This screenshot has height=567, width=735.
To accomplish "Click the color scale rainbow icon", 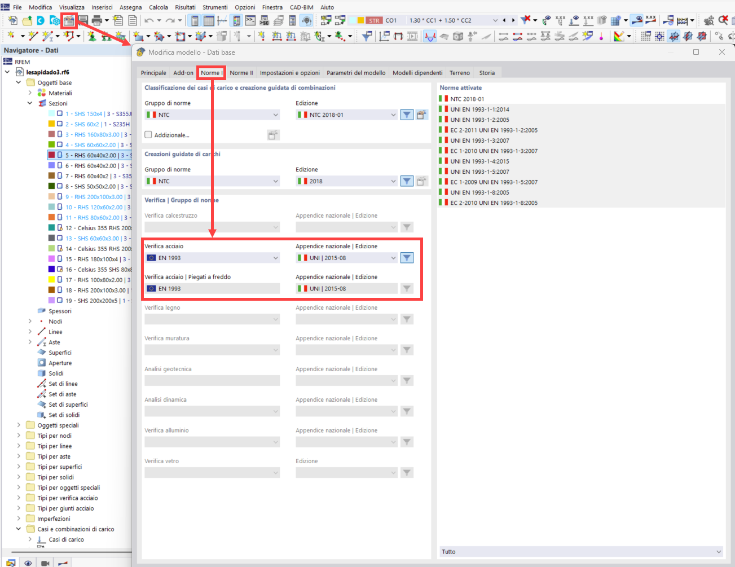I will pyautogui.click(x=619, y=36).
